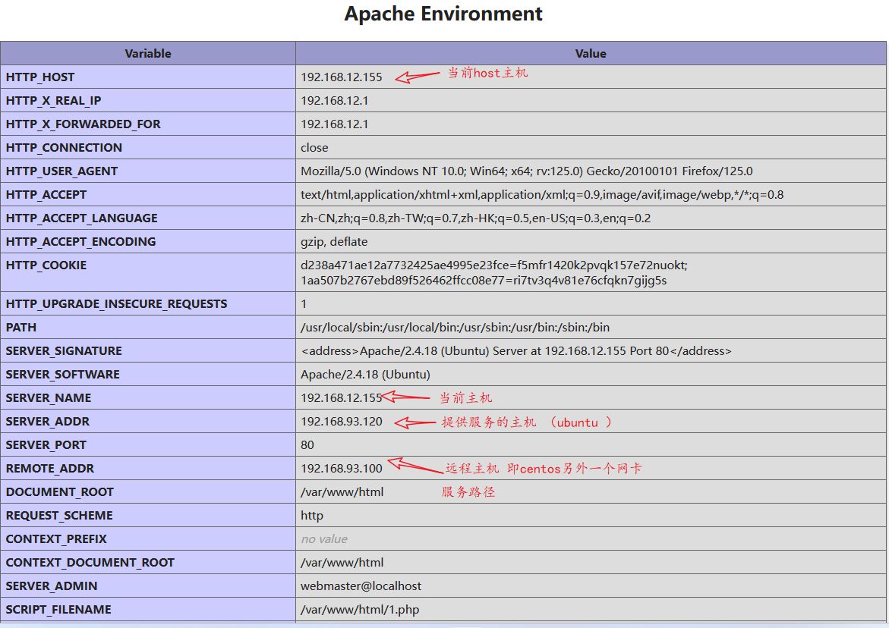Click the HTTP_X_FORWARDED_FOR variable name
The height and width of the screenshot is (628, 889).
84,124
